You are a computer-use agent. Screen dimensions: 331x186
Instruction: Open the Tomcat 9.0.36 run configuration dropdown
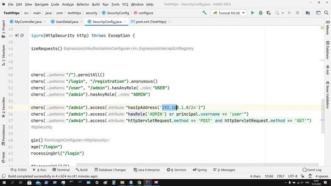pyautogui.click(x=229, y=13)
